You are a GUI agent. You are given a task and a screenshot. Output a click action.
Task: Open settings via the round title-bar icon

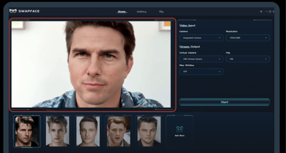click(x=261, y=11)
